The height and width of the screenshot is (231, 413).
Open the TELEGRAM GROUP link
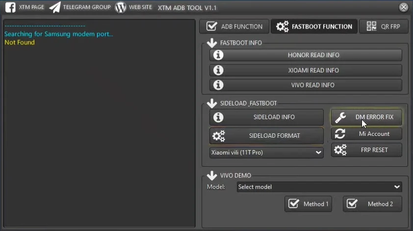click(87, 7)
